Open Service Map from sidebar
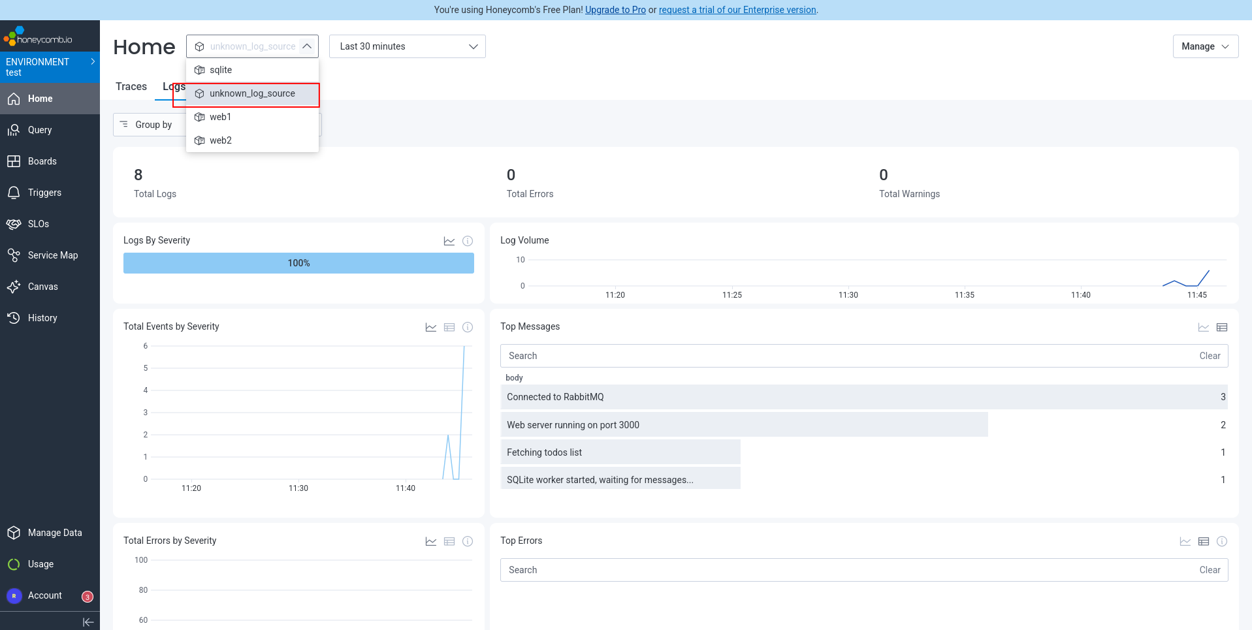 point(52,255)
